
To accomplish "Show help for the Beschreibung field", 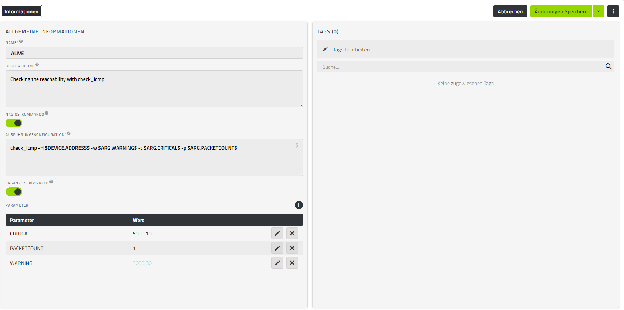I will click(37, 65).
